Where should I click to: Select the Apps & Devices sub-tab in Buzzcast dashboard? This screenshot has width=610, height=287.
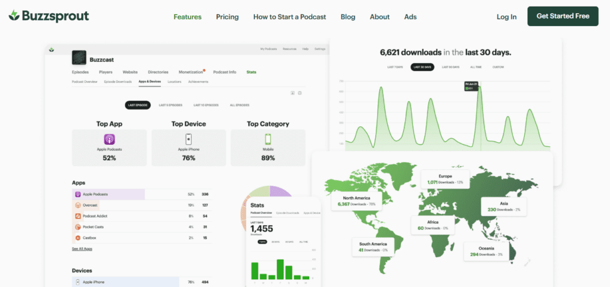(150, 82)
